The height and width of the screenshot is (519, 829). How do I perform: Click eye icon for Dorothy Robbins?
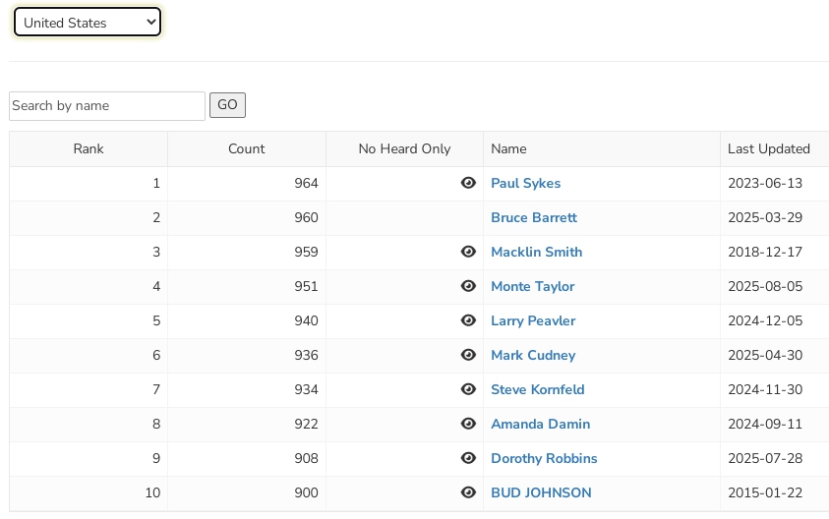pyautogui.click(x=468, y=458)
